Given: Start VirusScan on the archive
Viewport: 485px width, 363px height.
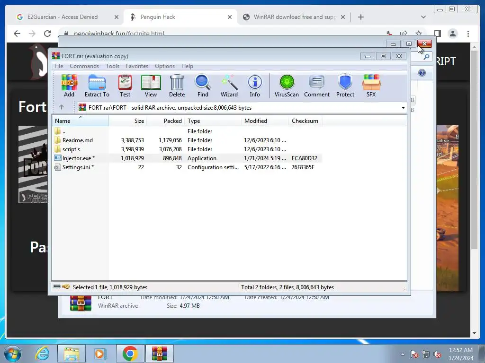Looking at the screenshot, I should click(287, 86).
